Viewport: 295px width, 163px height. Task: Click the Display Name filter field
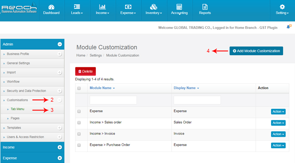[197, 100]
